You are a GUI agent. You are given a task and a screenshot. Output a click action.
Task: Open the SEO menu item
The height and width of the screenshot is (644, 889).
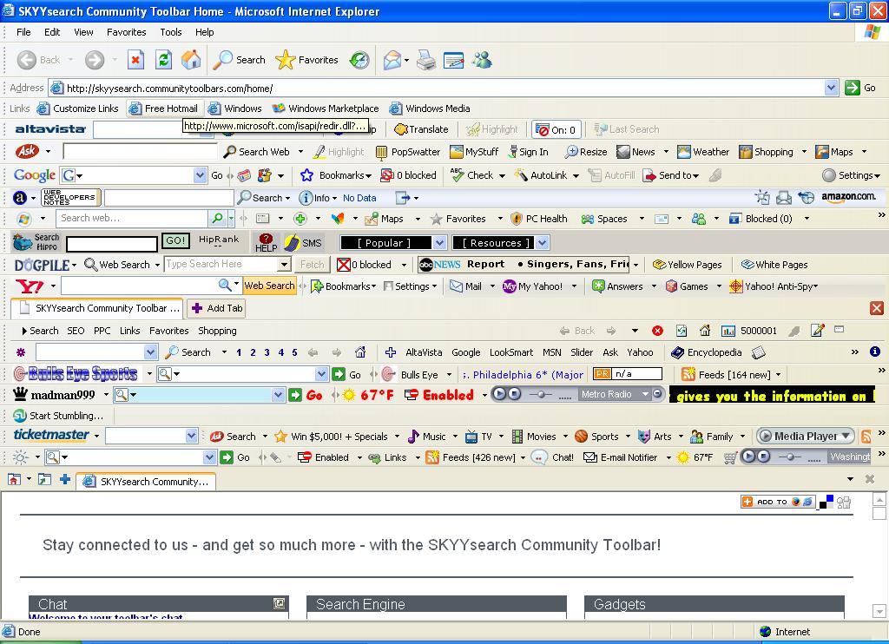[76, 331]
